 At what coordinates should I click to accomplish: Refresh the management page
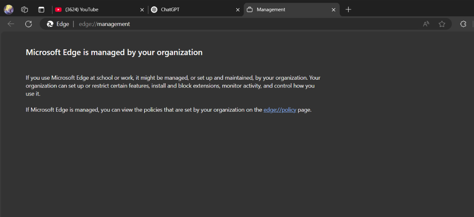(28, 24)
